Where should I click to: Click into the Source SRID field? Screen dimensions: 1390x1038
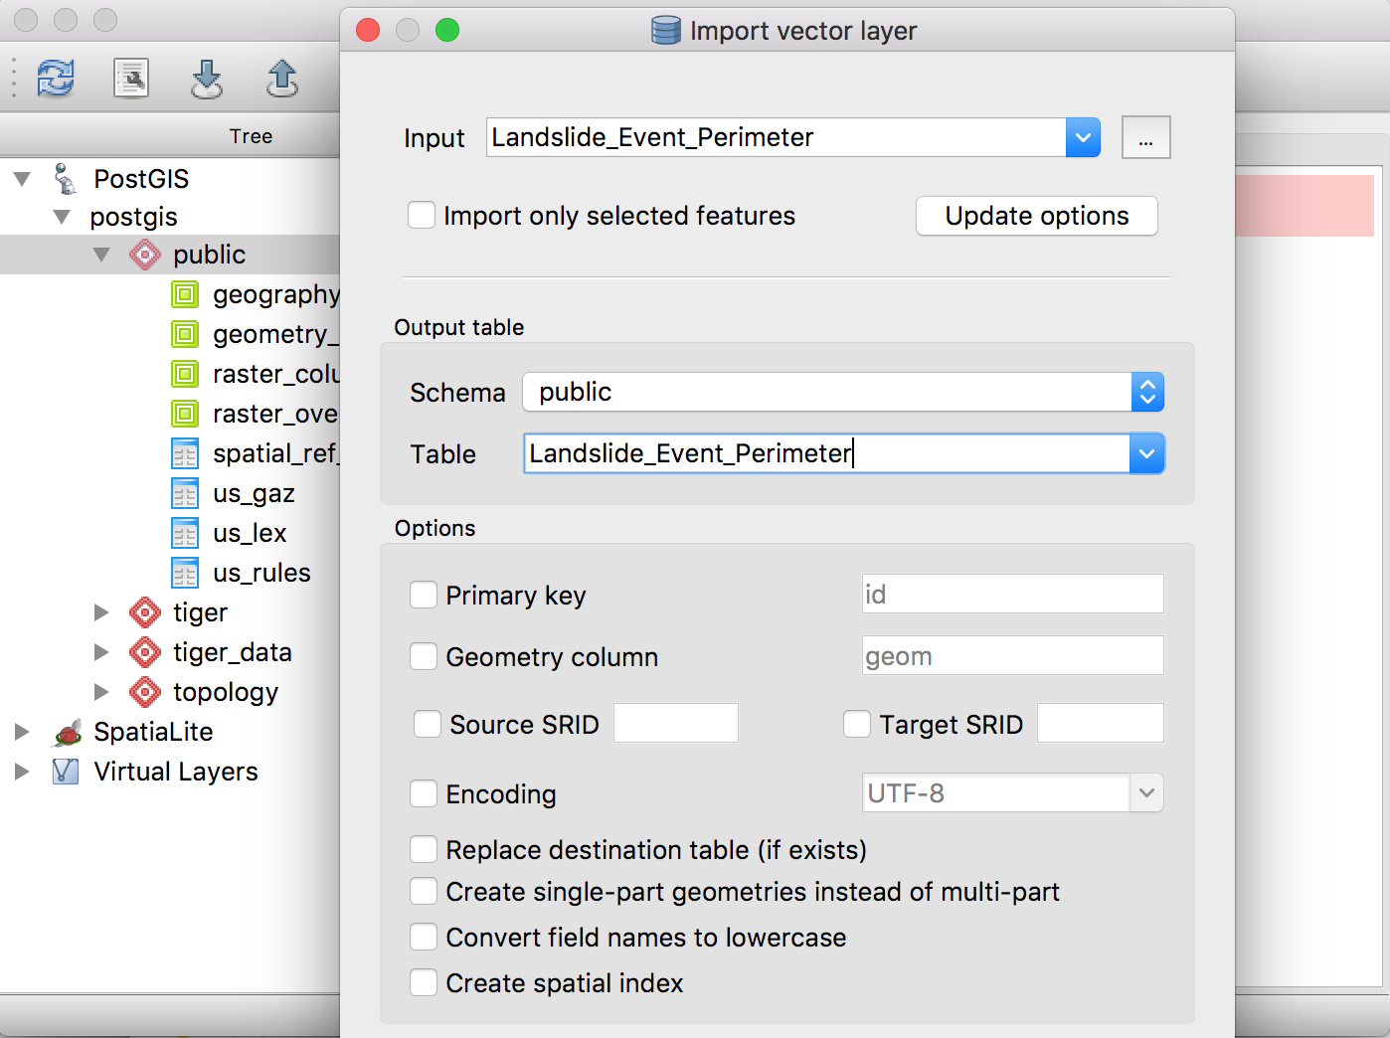point(676,723)
